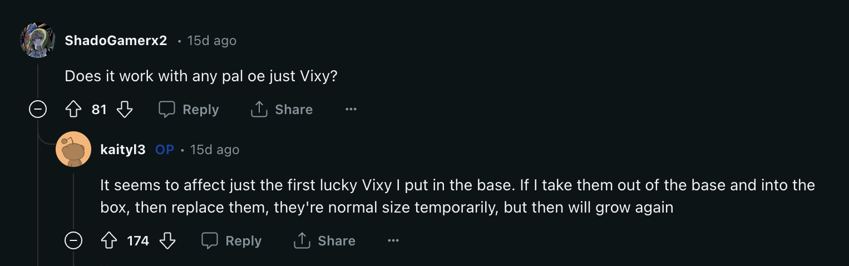Screen dimensions: 849x266
Task: Collapse kaityl3's reply thread
Action: pos(73,241)
